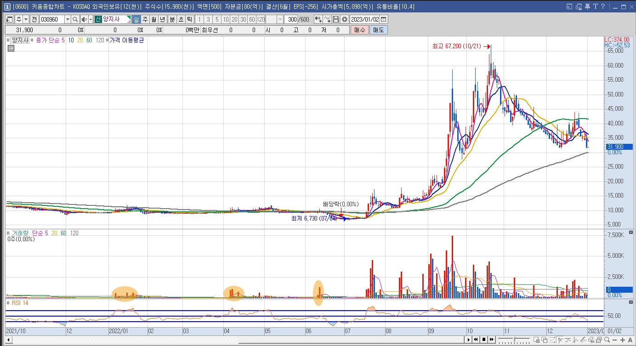Open the magnifier zoom tool at bottom
Image resolution: width=636 pixels, height=346 pixels.
point(607,340)
